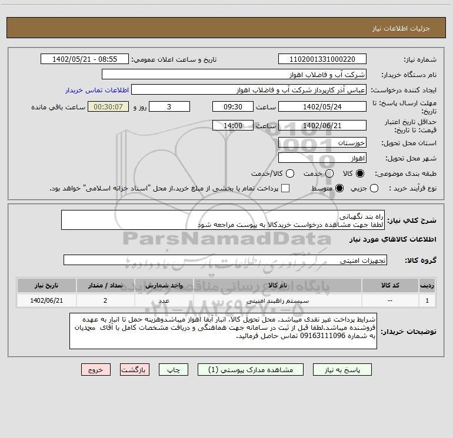
Task: Click the buyer name field شرکت آب و فاضلاب اهواز
Action: point(234,75)
